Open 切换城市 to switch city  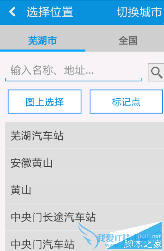(139, 12)
